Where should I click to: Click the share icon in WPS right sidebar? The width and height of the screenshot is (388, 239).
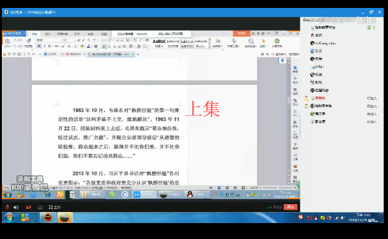click(x=295, y=157)
